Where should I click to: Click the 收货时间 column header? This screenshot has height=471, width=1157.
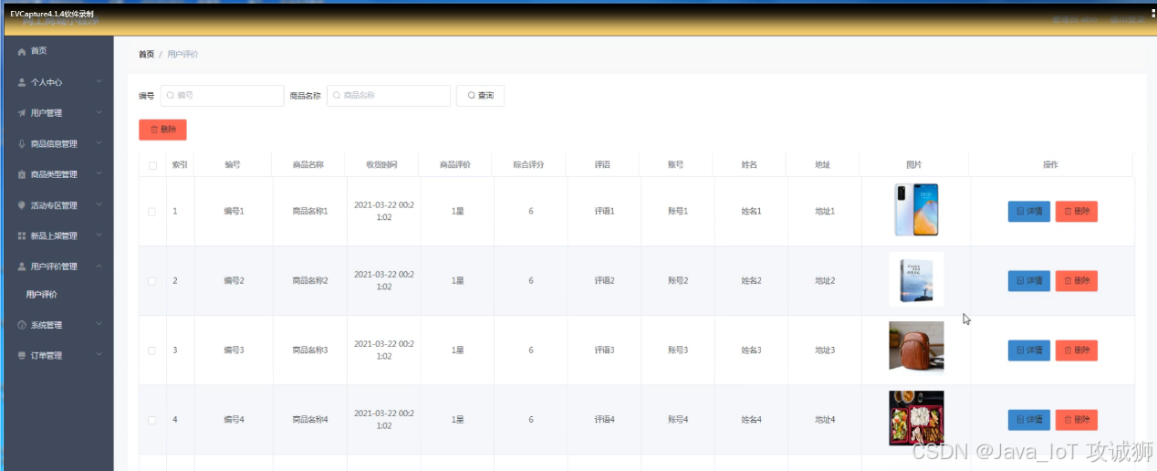[382, 165]
